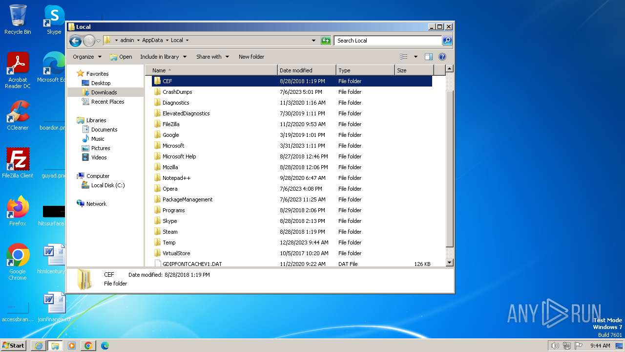This screenshot has width=625, height=352.
Task: Open the Share with menu
Action: [212, 57]
